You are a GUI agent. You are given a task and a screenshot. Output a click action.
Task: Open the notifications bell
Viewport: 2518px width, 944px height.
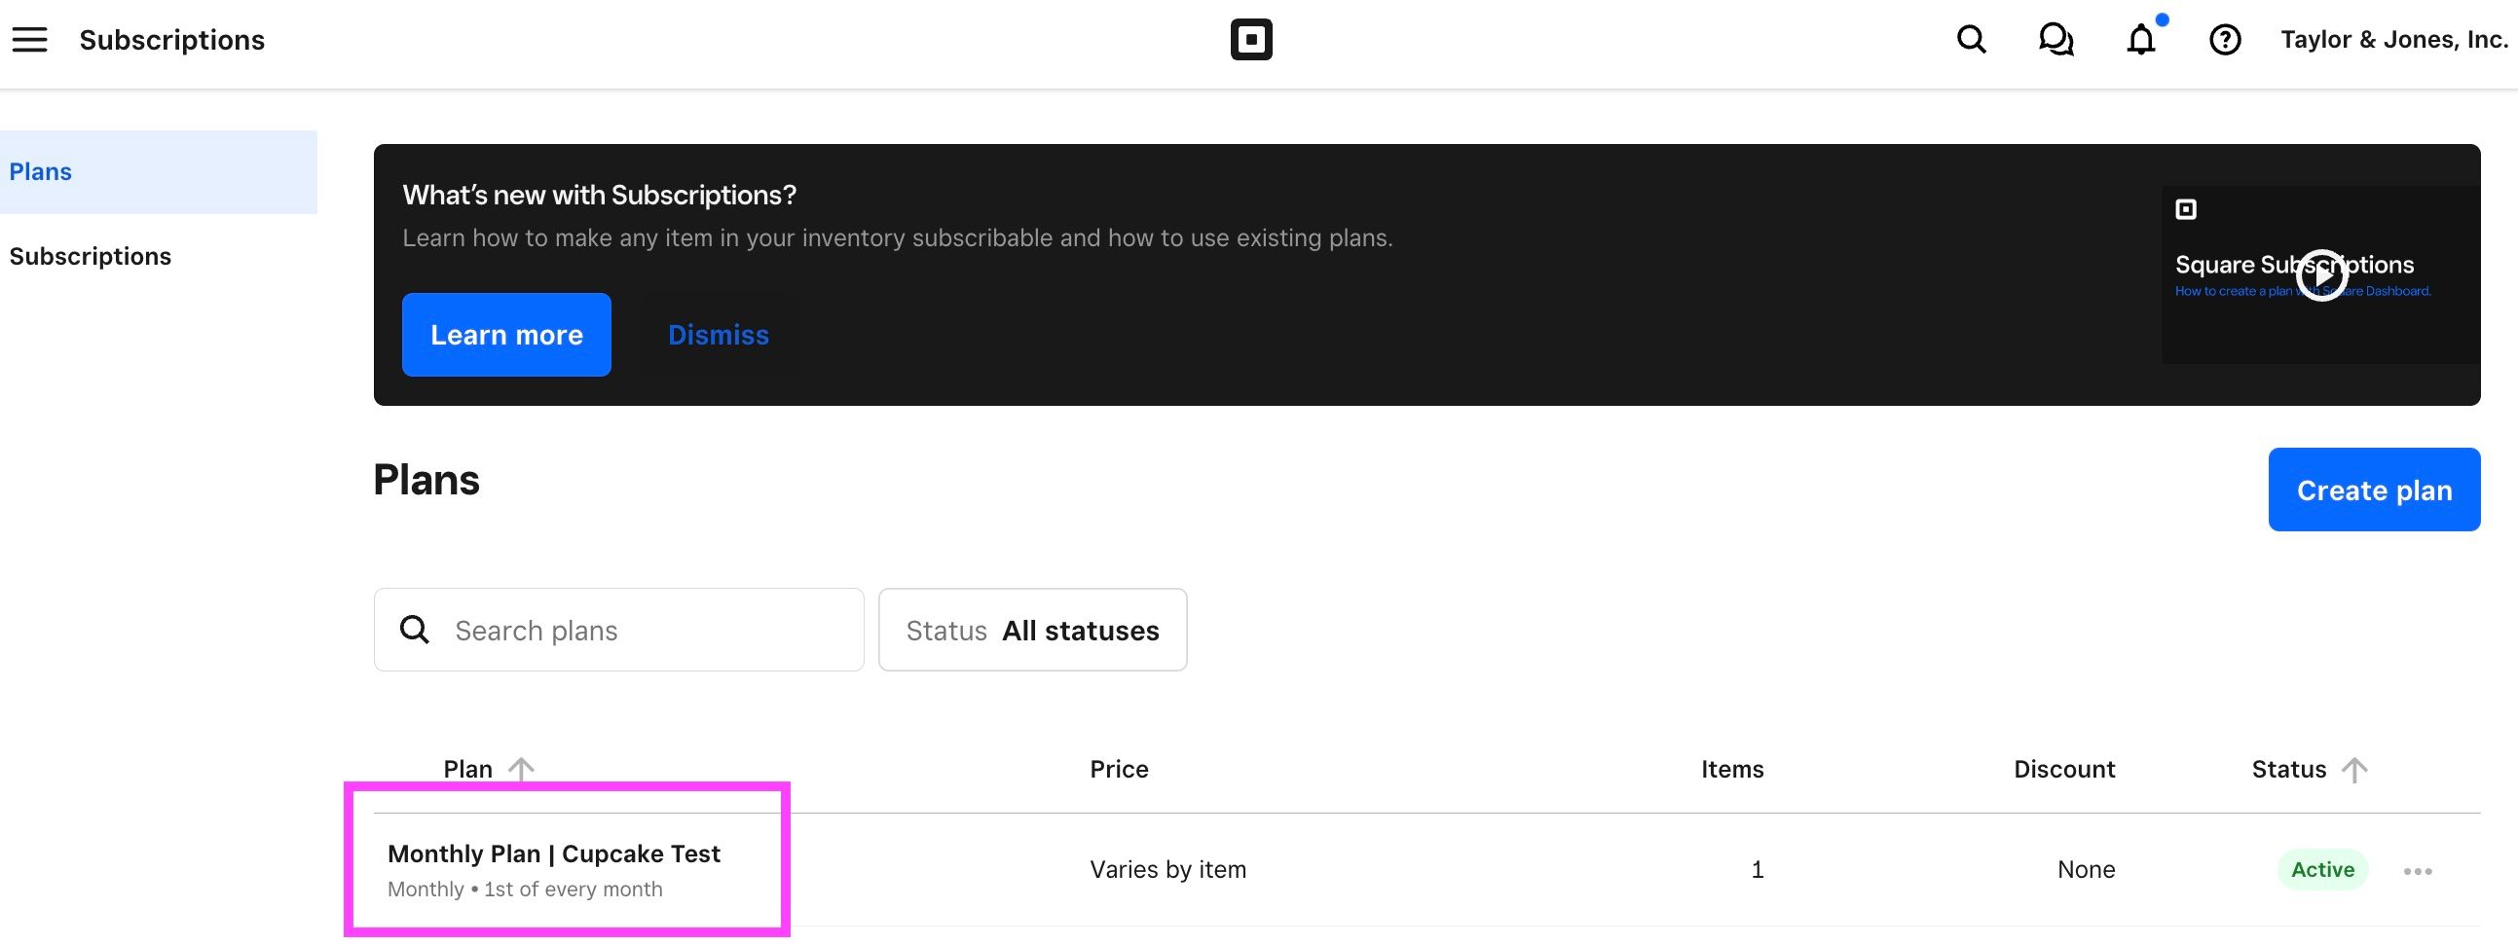tap(2141, 40)
